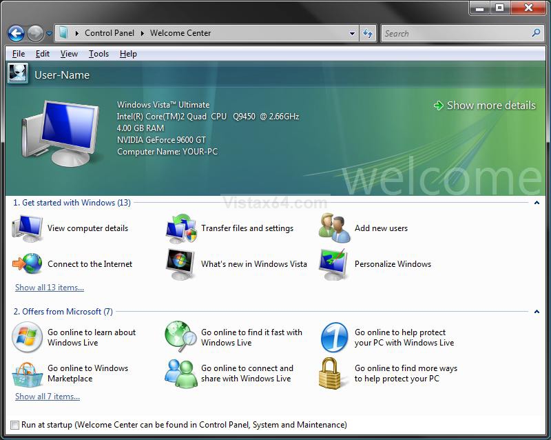The height and width of the screenshot is (440, 551).
Task: Enable the Run at startup checkbox
Action: [14, 425]
